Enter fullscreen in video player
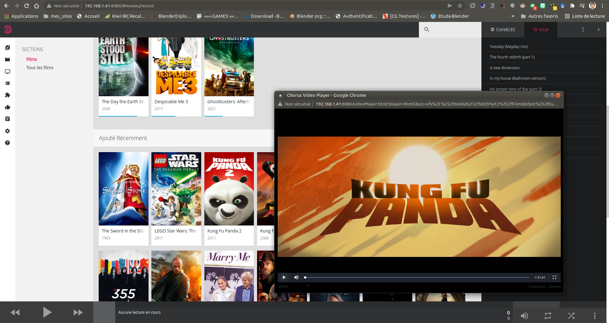Viewport: 609px width, 323px height. 554,277
